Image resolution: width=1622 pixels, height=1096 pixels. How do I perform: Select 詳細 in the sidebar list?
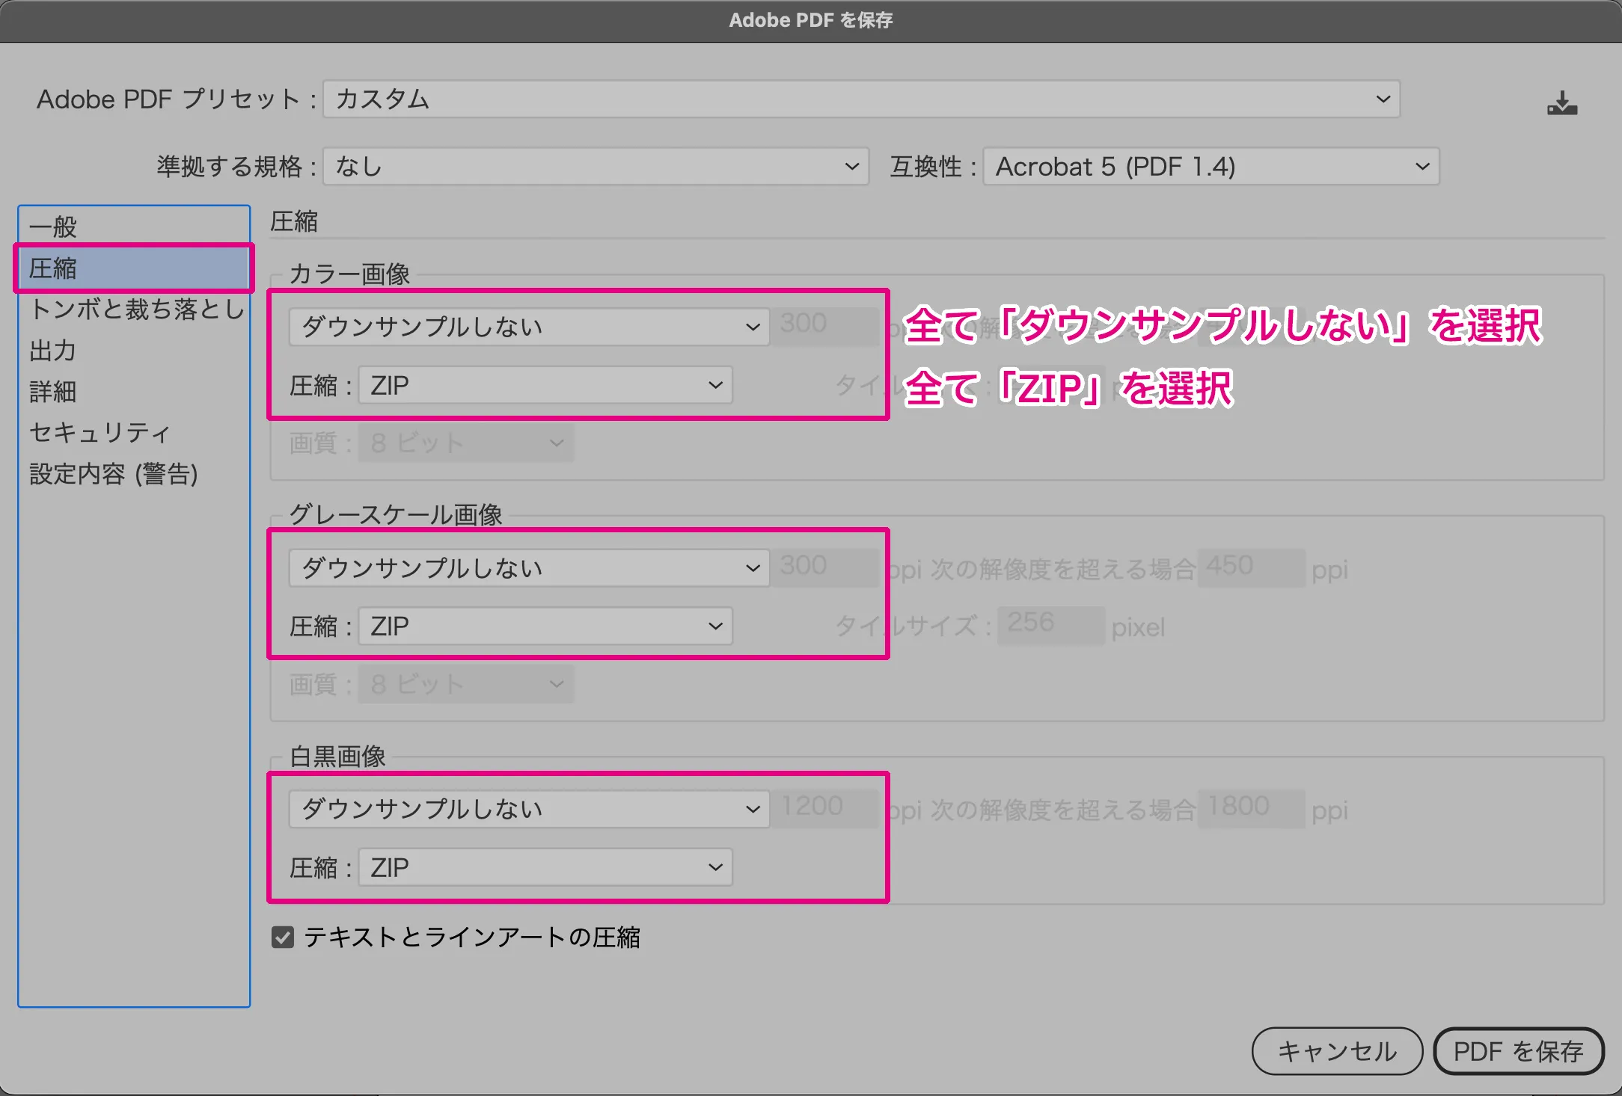134,391
